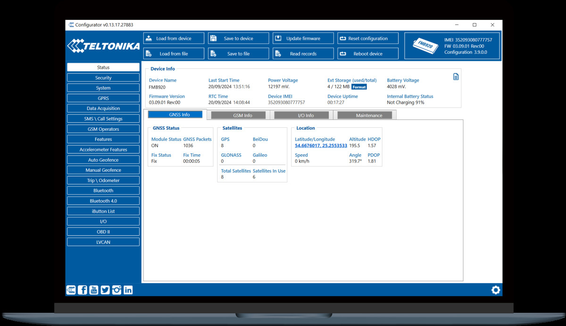Open the Bluetooth section

[103, 191]
